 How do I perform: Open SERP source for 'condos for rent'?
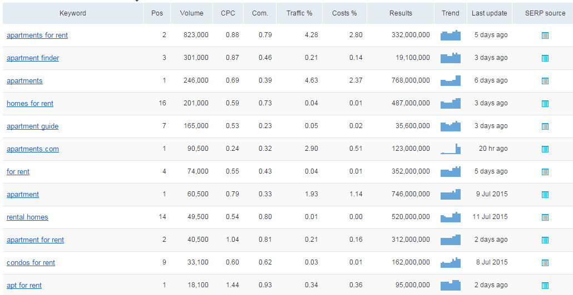(545, 263)
